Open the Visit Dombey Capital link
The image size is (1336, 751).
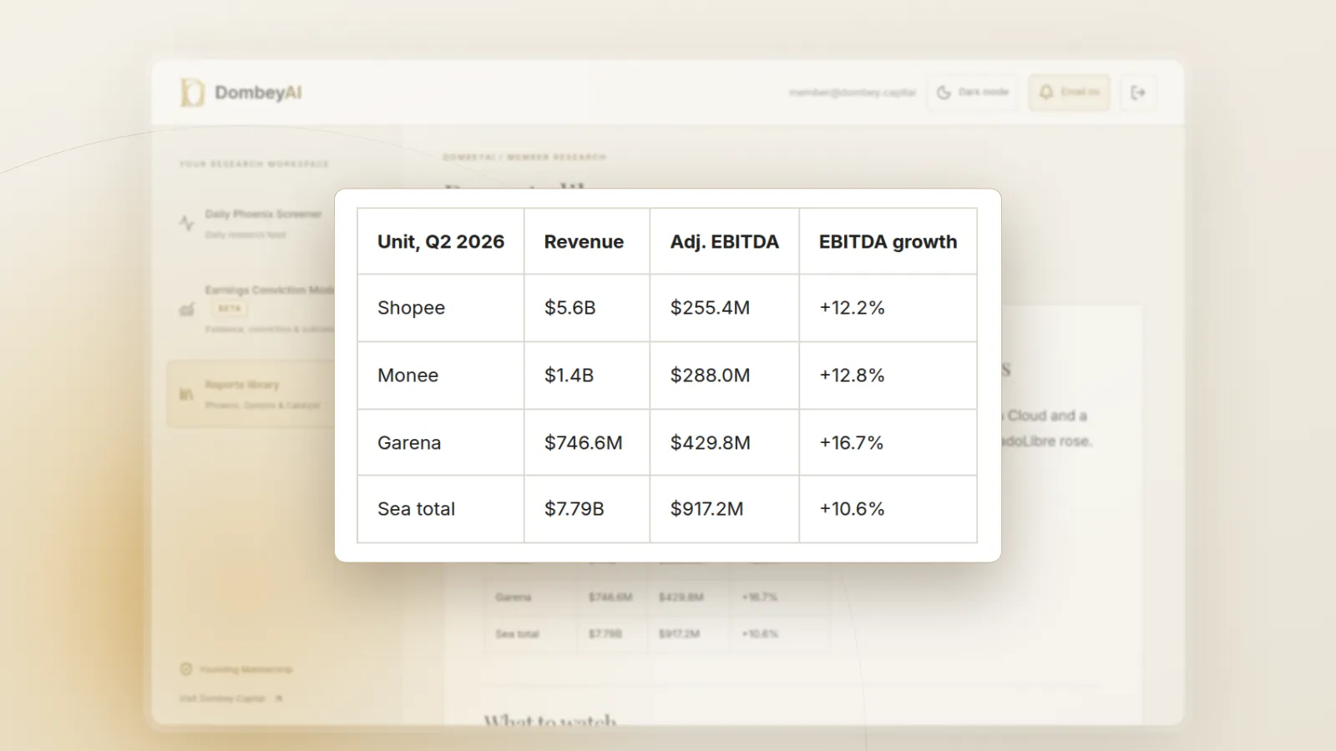pos(230,698)
